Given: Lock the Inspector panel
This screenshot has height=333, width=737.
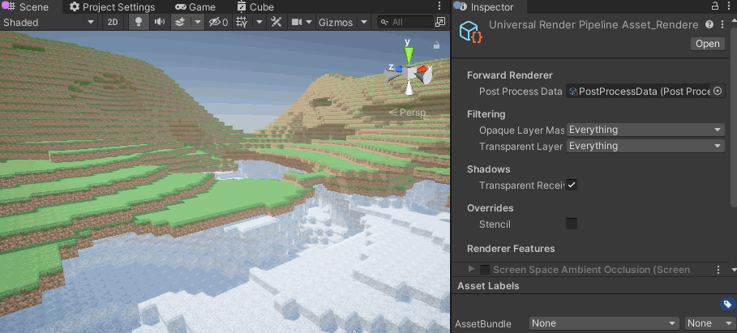Looking at the screenshot, I should coord(715,6).
